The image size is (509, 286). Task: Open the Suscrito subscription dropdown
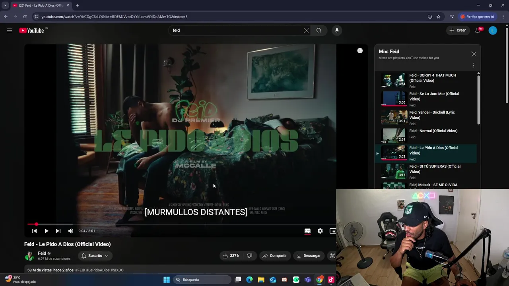coord(95,256)
